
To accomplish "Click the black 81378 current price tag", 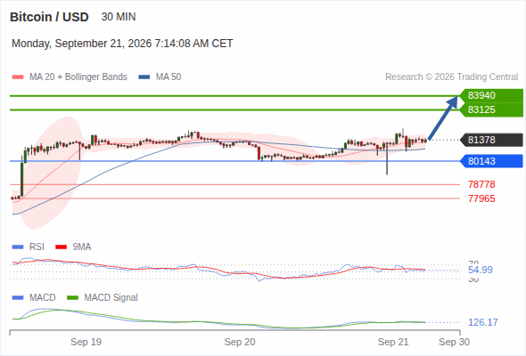I will (x=491, y=140).
